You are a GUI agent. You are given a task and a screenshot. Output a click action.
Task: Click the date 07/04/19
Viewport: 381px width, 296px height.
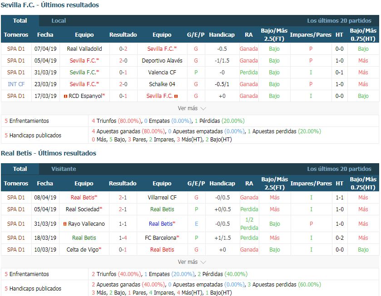[45, 49]
